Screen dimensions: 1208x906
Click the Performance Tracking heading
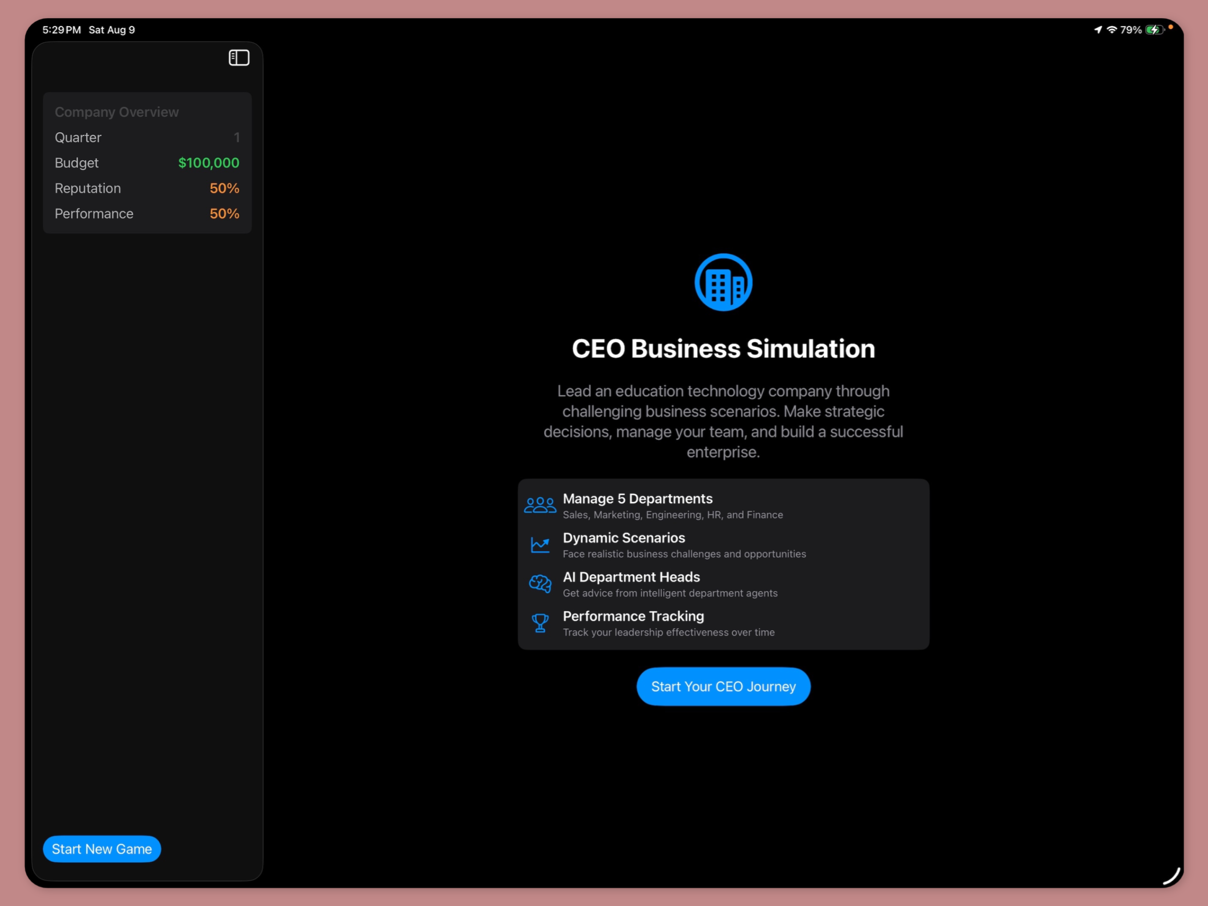pyautogui.click(x=634, y=616)
